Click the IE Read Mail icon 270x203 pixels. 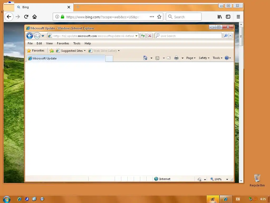pos(169,58)
